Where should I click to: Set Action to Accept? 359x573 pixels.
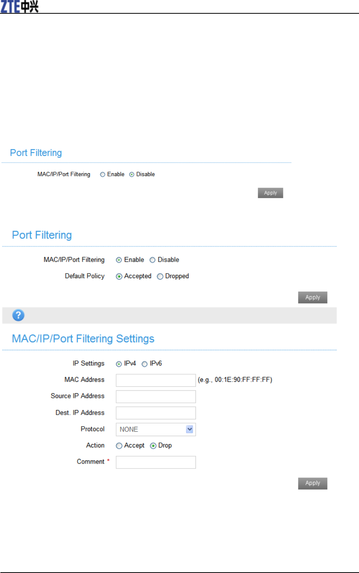click(x=119, y=446)
